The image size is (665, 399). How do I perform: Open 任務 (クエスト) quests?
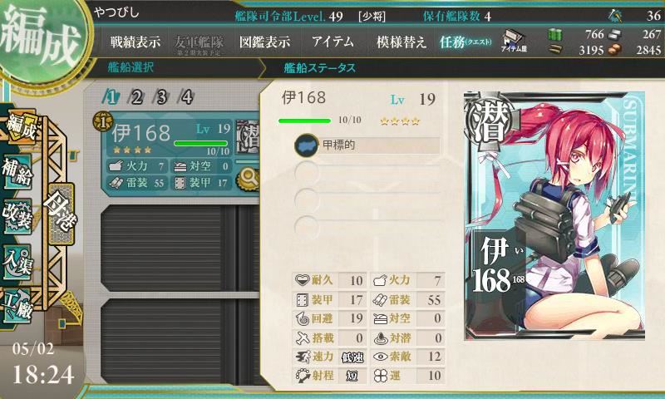[465, 42]
